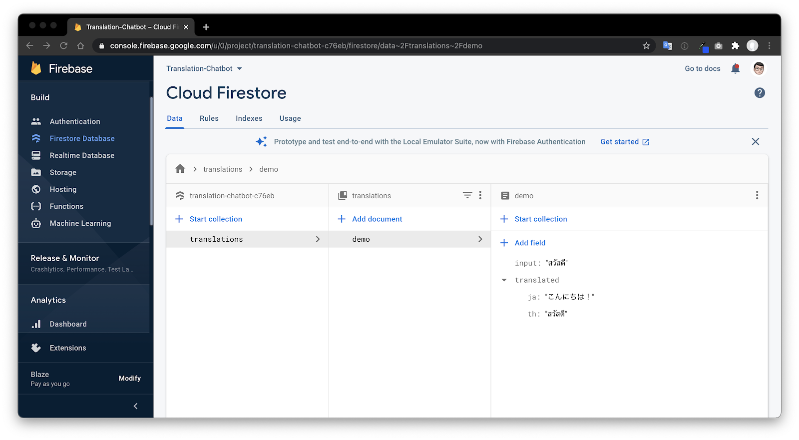The image size is (799, 440).
Task: Click Go to docs link
Action: pyautogui.click(x=703, y=68)
